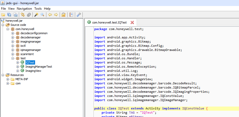Image resolution: width=239 pixels, height=117 pixels.
Task: Click the "IQTest" string literal in TAG
Action: click(x=148, y=113)
